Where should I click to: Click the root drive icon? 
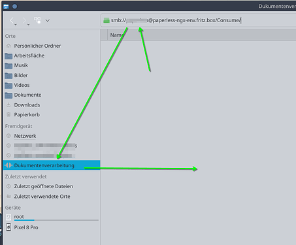tap(8, 217)
